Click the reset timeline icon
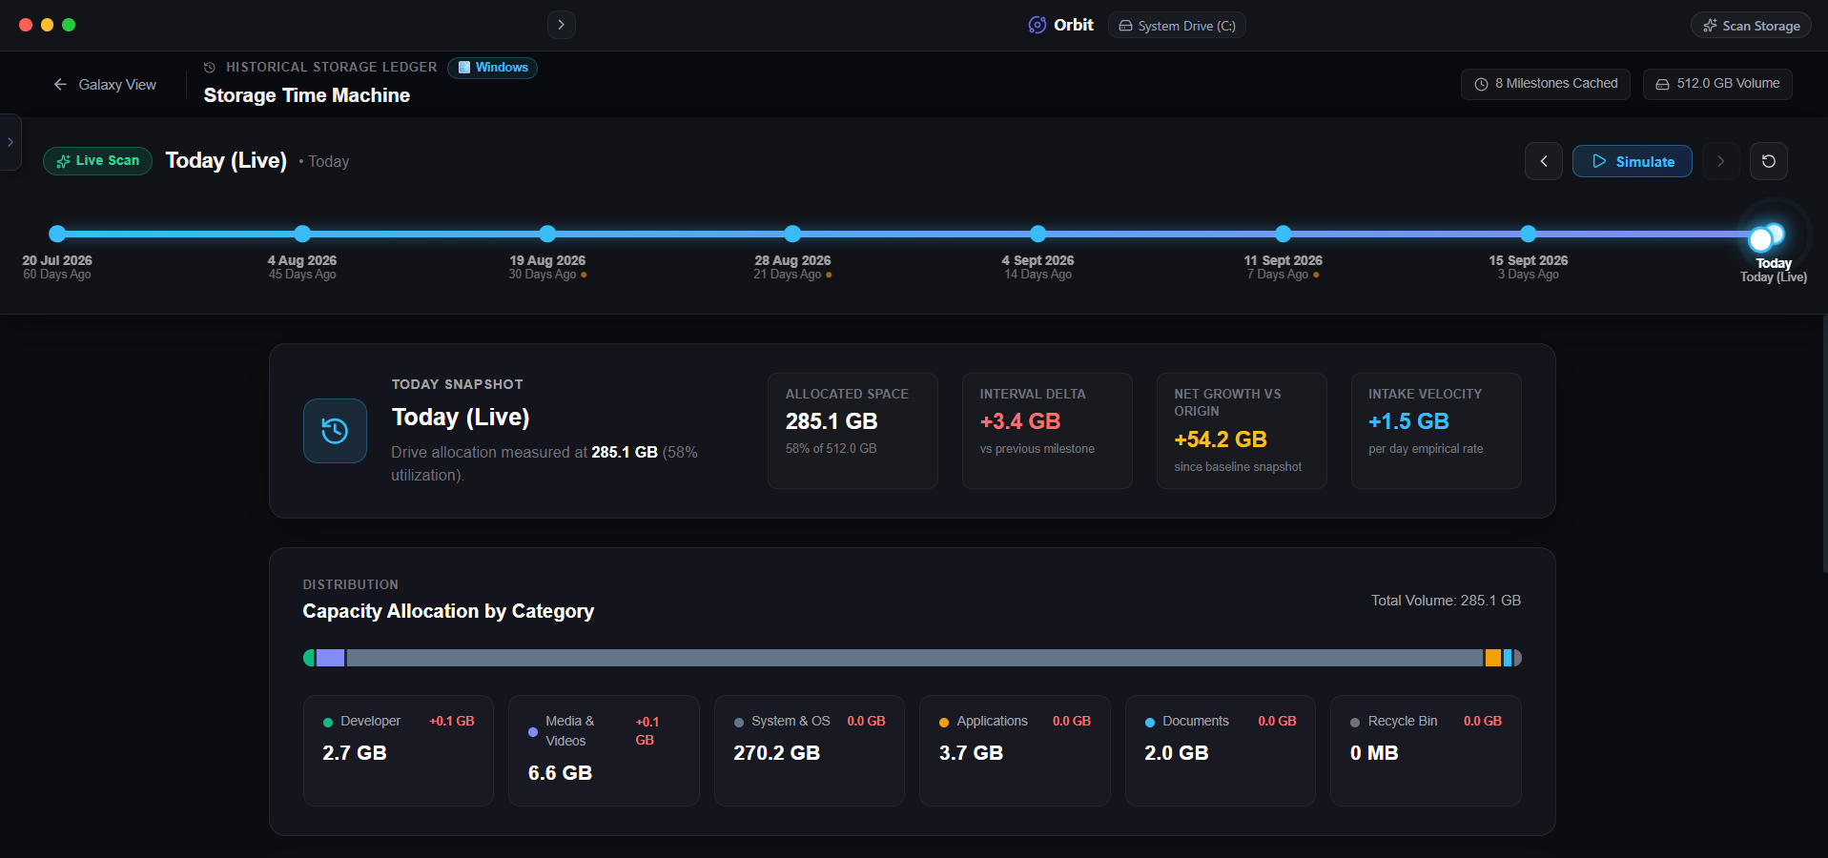 (x=1769, y=161)
